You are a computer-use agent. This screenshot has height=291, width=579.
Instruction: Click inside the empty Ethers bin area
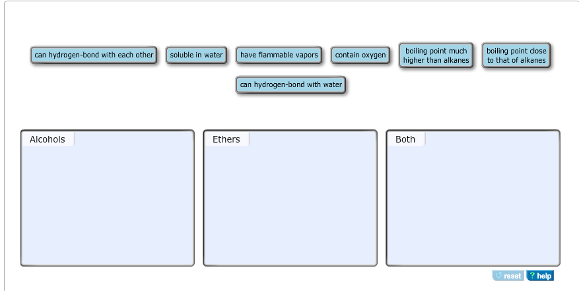pyautogui.click(x=290, y=205)
